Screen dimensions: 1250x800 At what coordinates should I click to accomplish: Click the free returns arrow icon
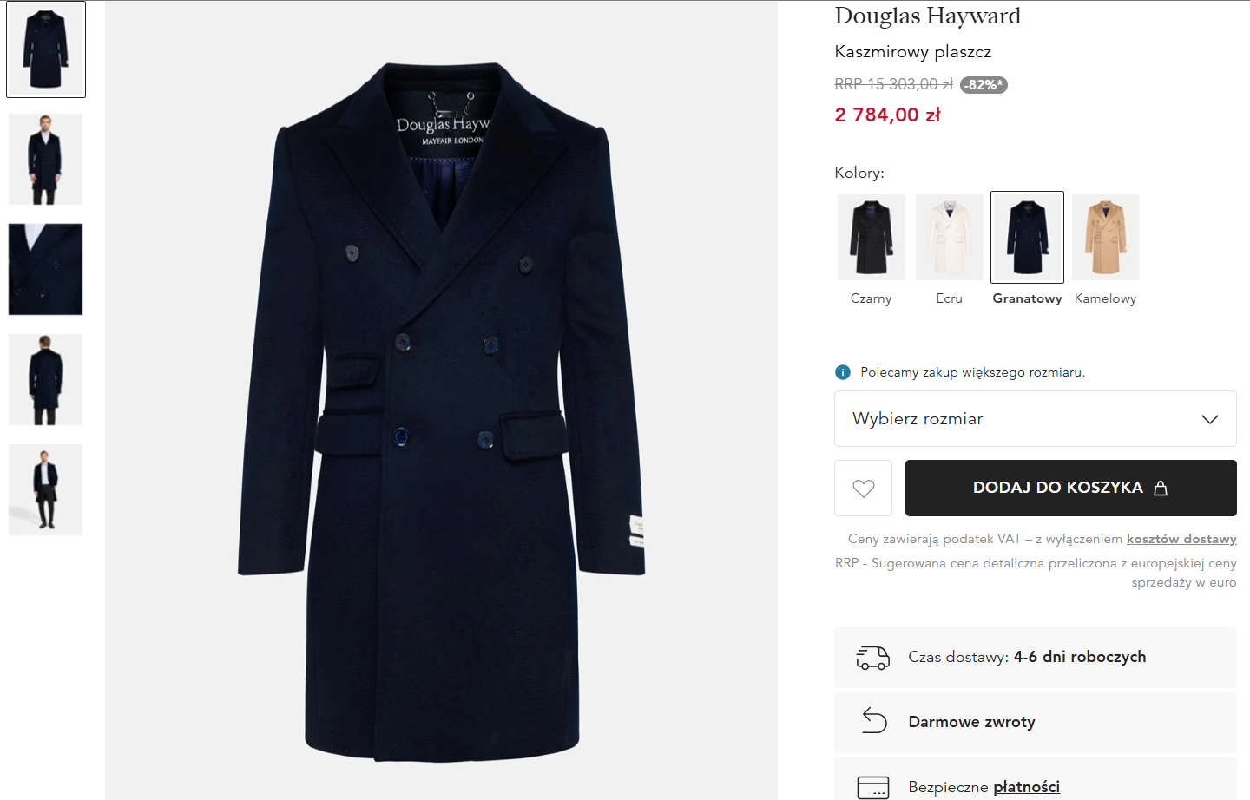click(874, 721)
